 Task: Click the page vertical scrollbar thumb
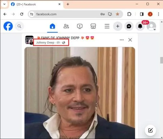162,60
